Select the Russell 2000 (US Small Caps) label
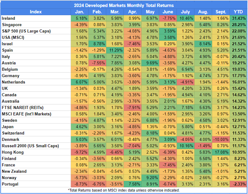 point(29,146)
